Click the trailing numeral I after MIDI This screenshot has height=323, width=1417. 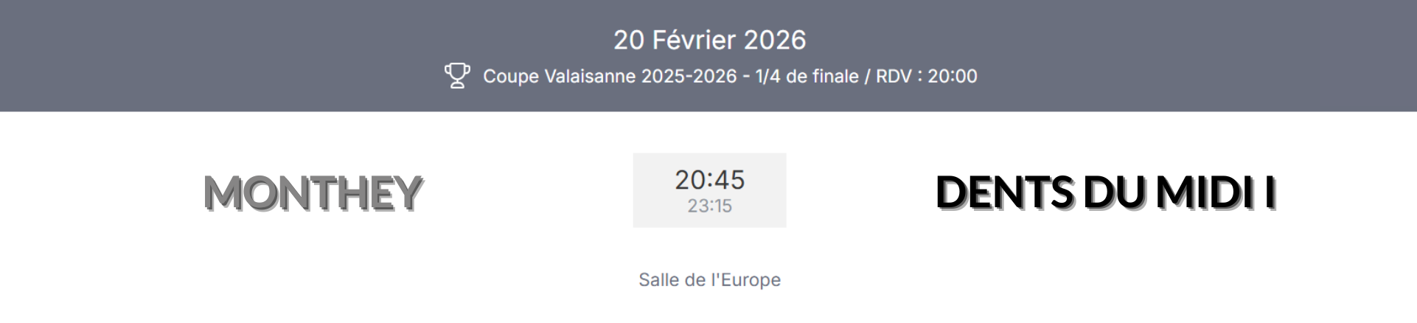(x=1270, y=192)
